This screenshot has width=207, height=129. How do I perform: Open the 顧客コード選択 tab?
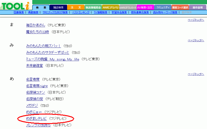pos(180,7)
